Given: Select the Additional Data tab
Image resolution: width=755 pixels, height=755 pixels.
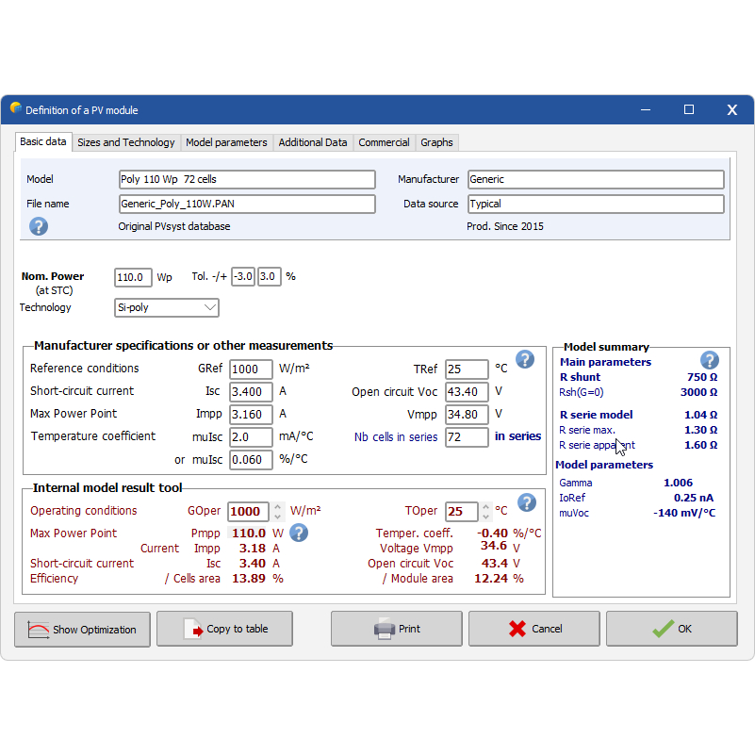Looking at the screenshot, I should (x=313, y=142).
